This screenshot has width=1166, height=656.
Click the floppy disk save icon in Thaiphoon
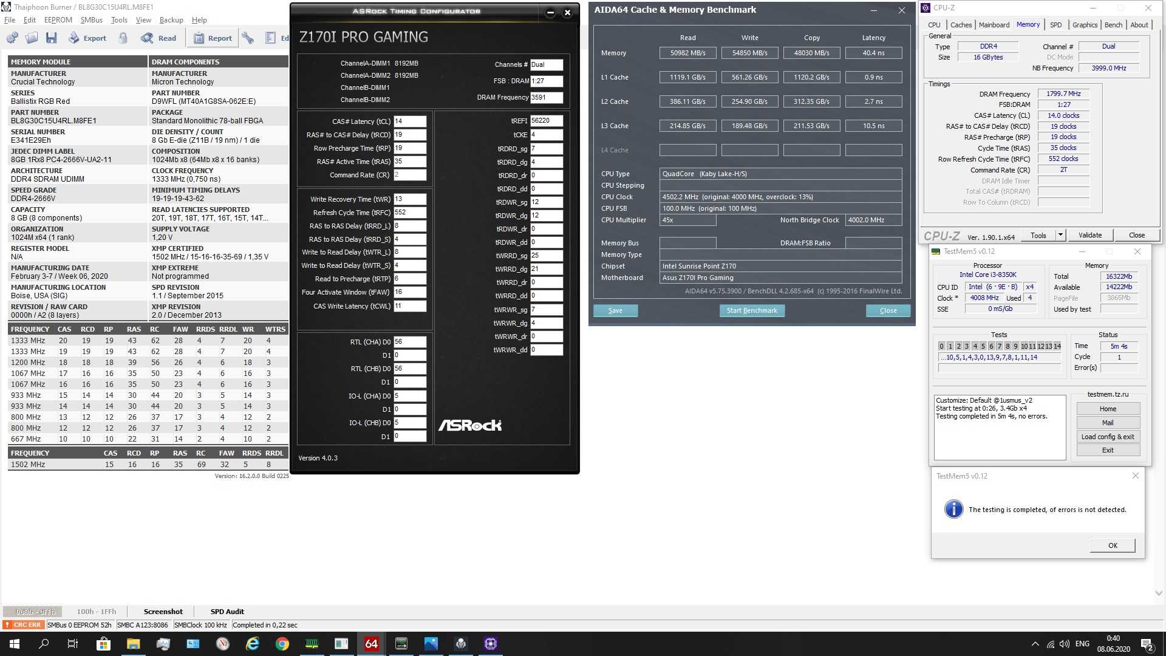[x=51, y=38]
